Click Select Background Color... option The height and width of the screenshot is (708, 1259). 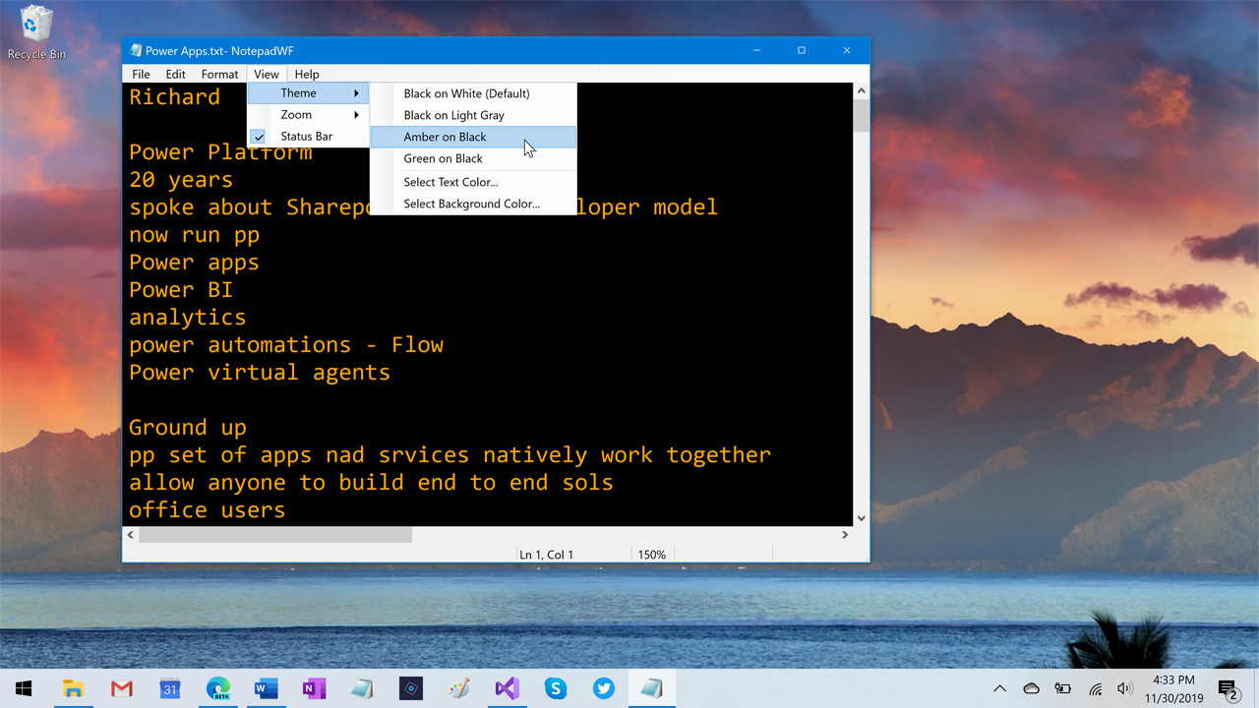(x=471, y=204)
